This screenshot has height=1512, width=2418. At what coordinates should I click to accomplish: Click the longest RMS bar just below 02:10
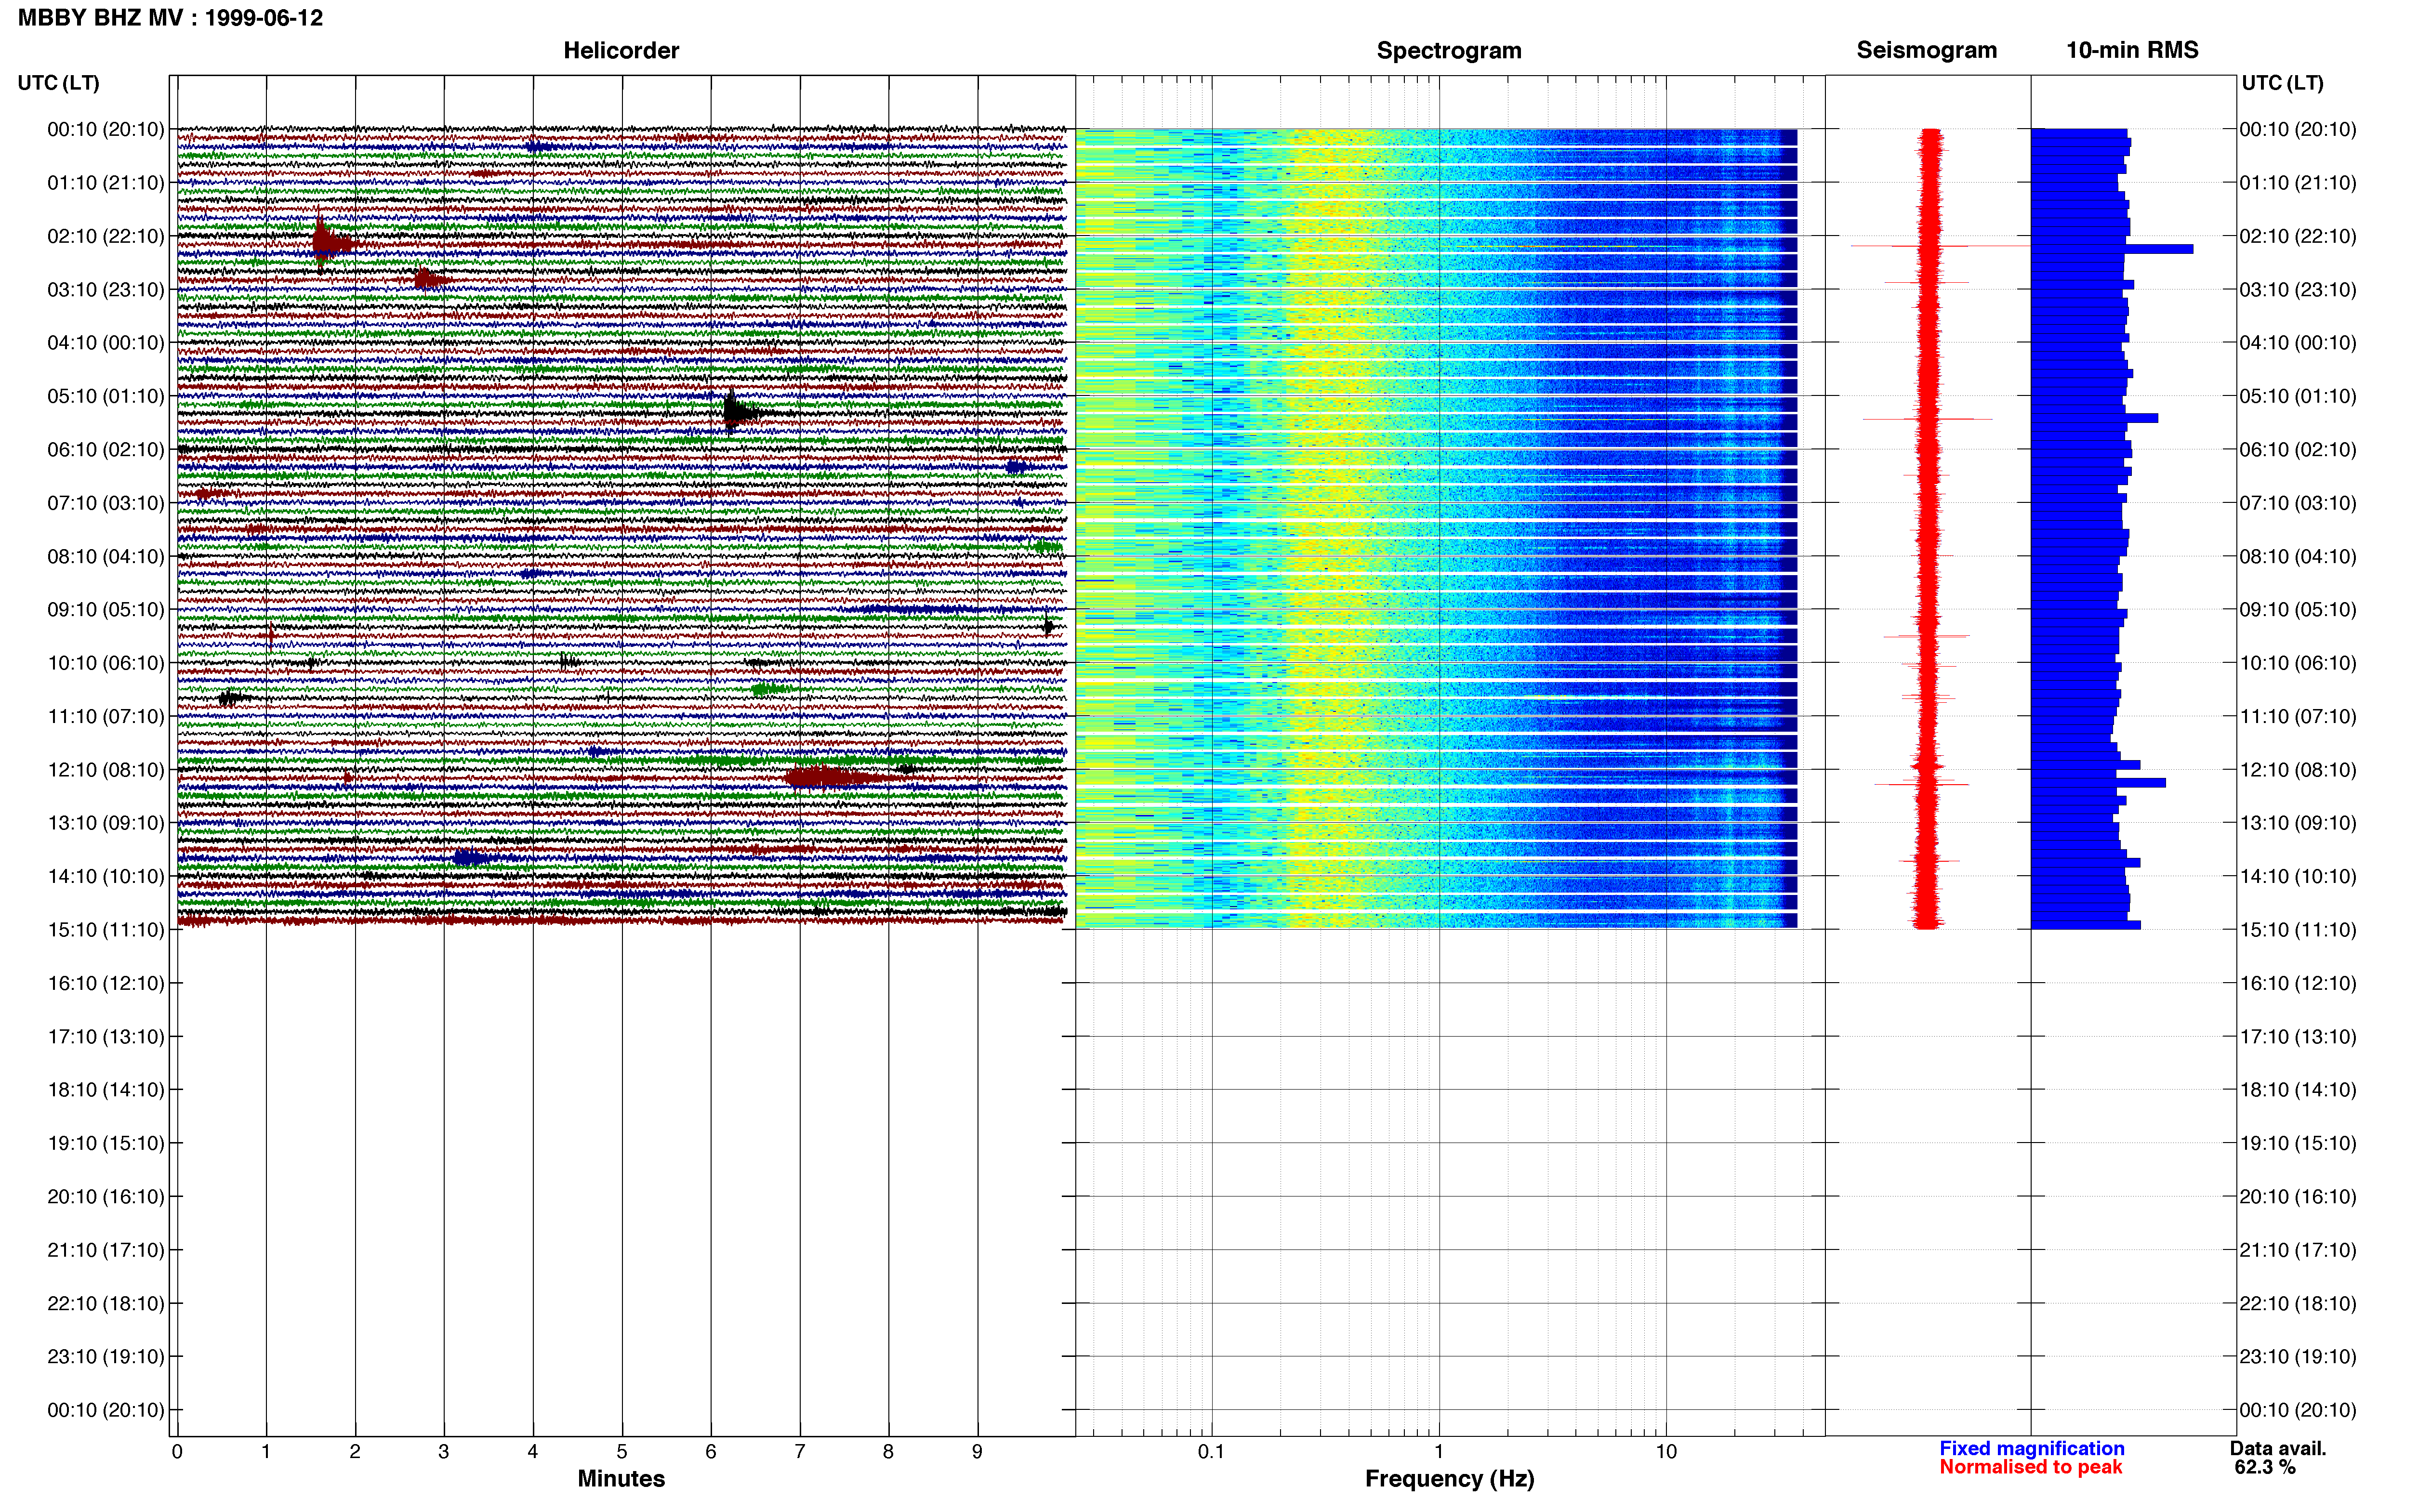(2112, 249)
